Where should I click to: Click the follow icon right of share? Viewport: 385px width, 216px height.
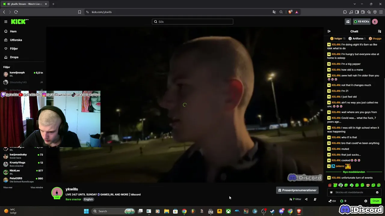click(x=315, y=199)
